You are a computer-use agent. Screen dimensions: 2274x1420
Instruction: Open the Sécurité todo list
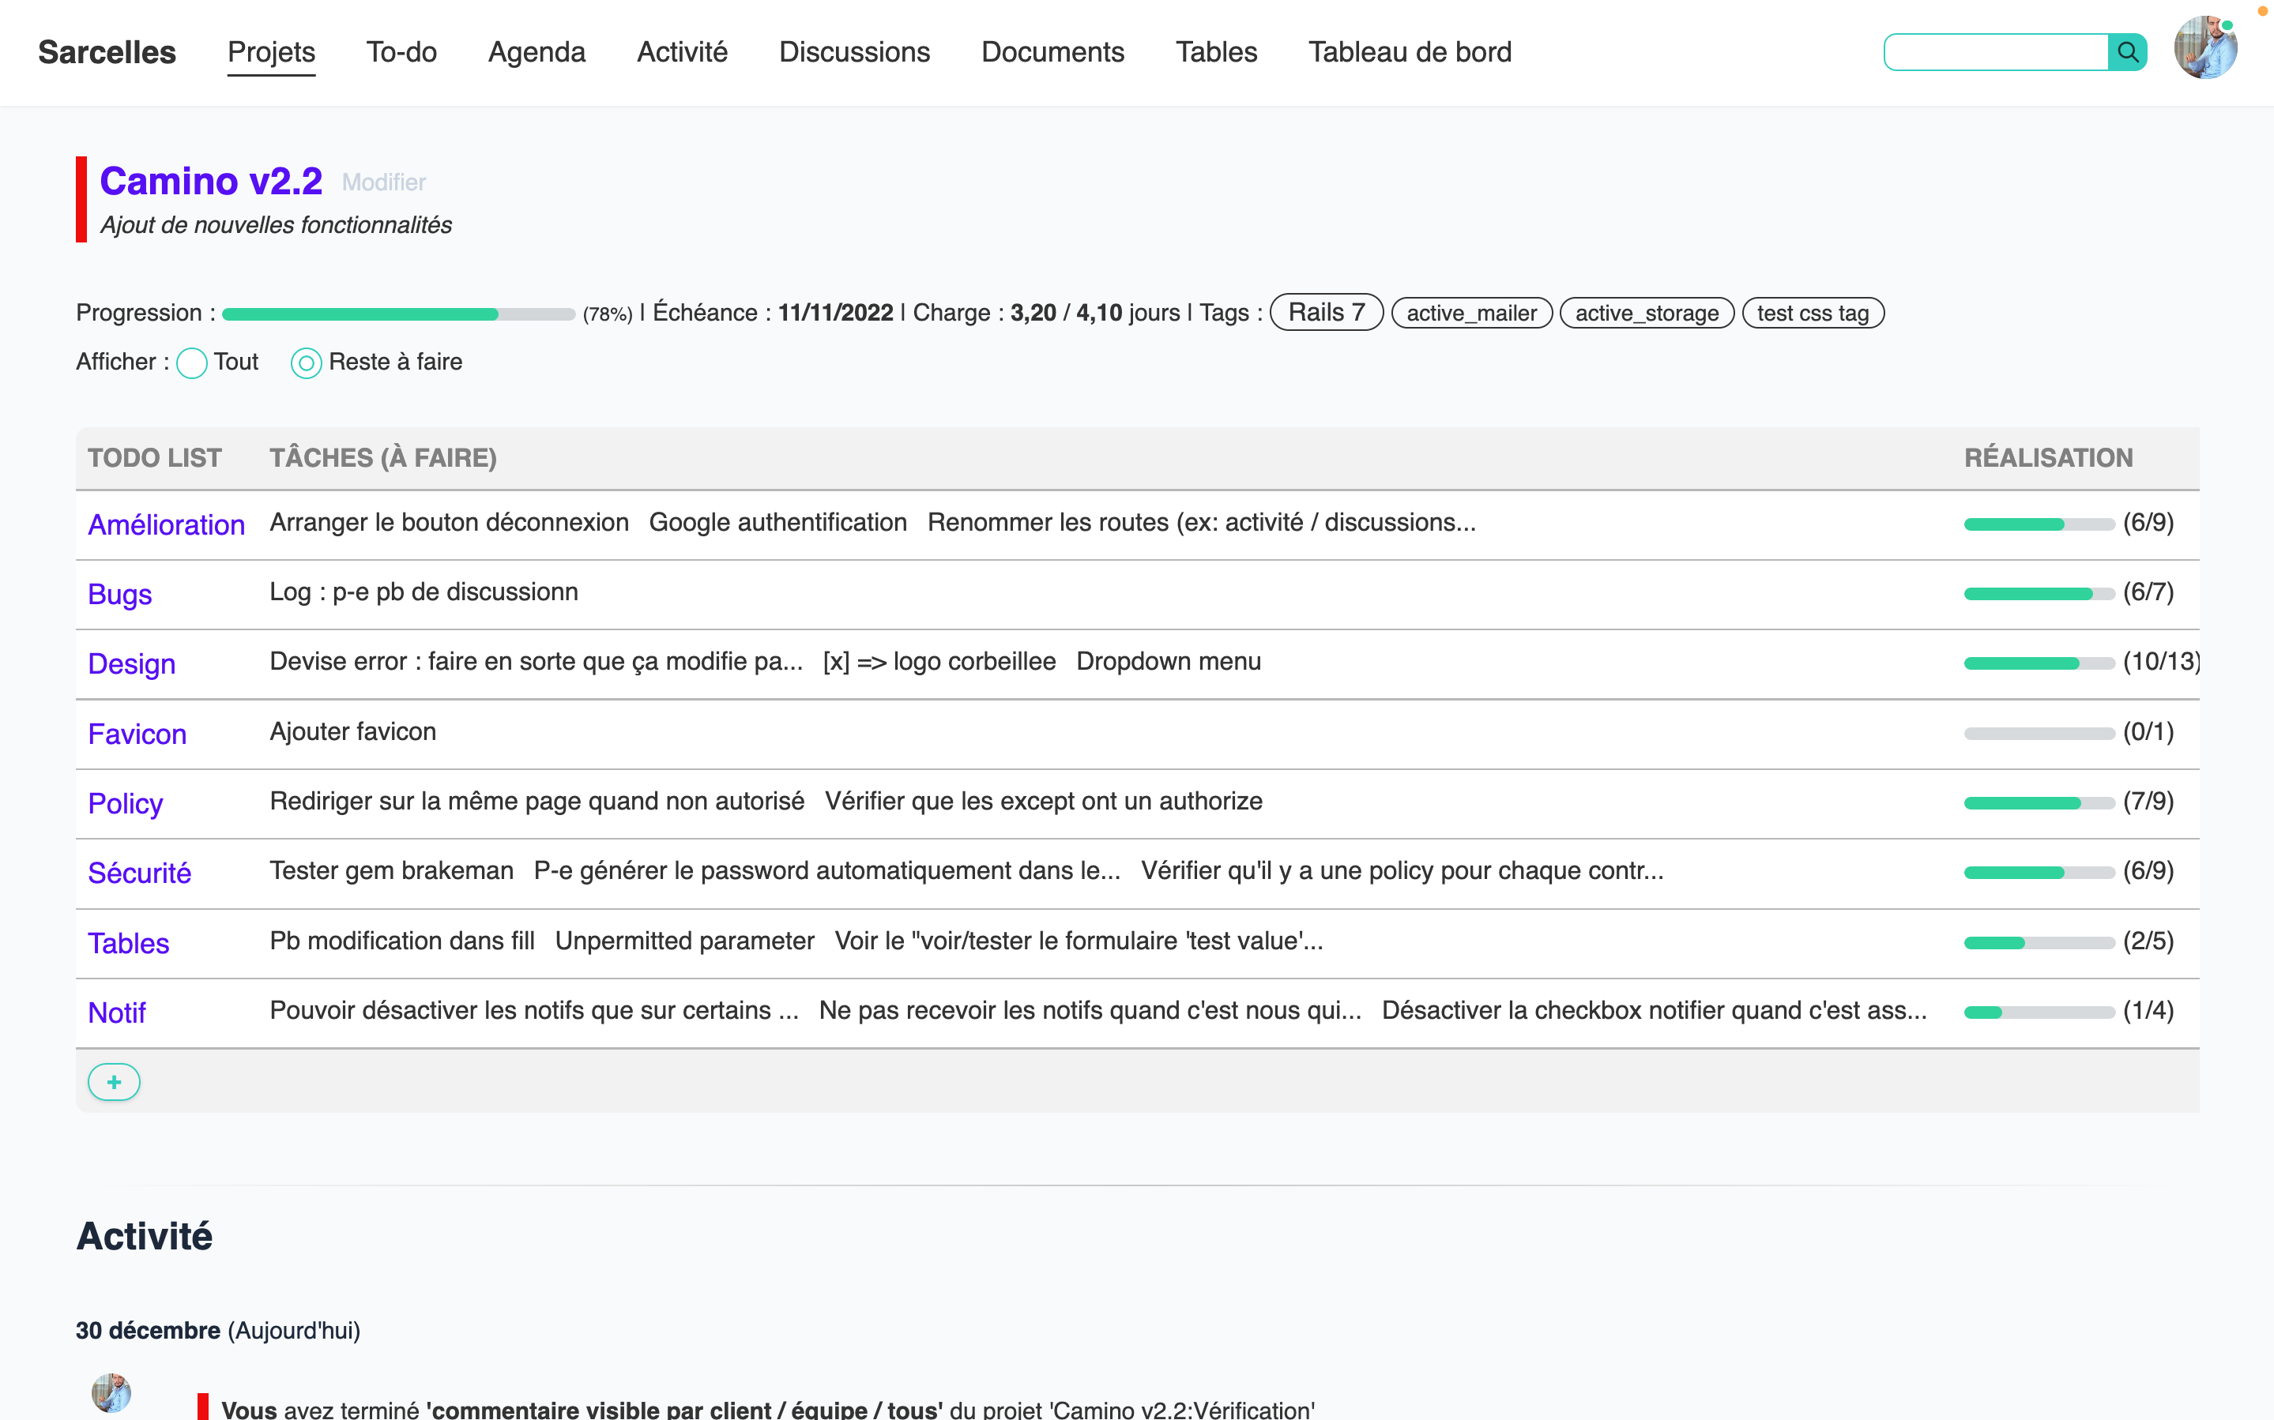pos(139,873)
